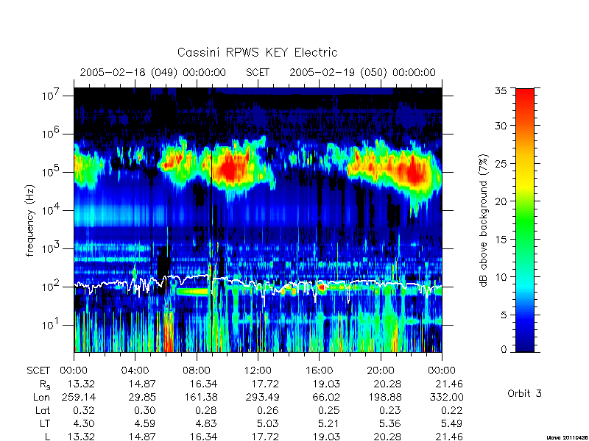Click the Lat value '0.22'
This screenshot has height=441, width=589.
pyautogui.click(x=451, y=410)
